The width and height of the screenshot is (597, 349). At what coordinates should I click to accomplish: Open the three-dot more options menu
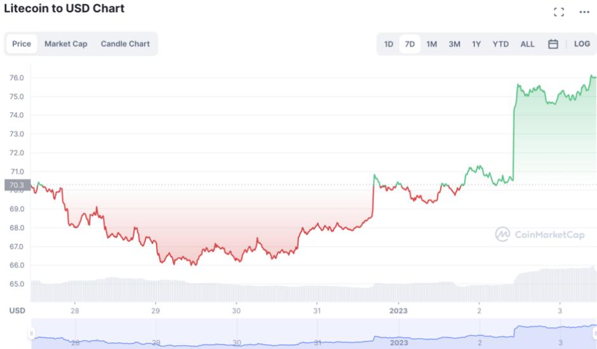tap(584, 11)
